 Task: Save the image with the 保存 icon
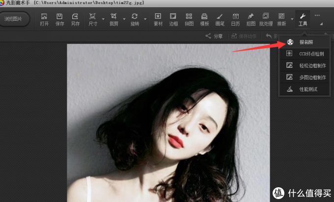pos(59,20)
